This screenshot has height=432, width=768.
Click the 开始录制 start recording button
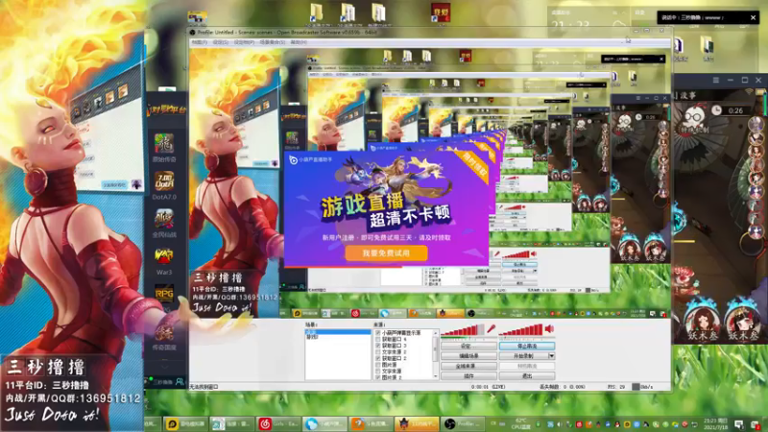pyautogui.click(x=523, y=356)
